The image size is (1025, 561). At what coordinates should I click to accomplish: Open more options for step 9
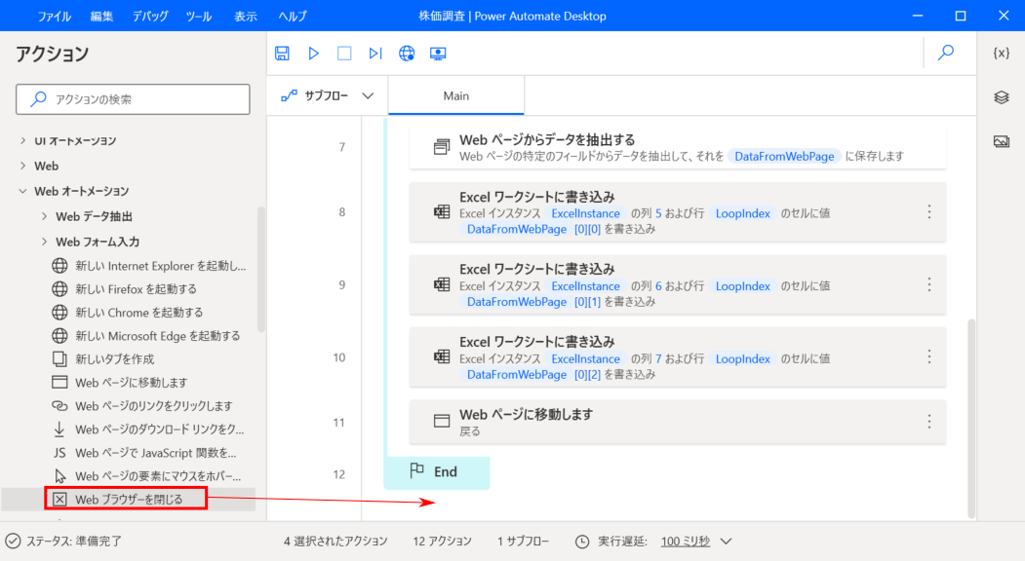point(928,284)
